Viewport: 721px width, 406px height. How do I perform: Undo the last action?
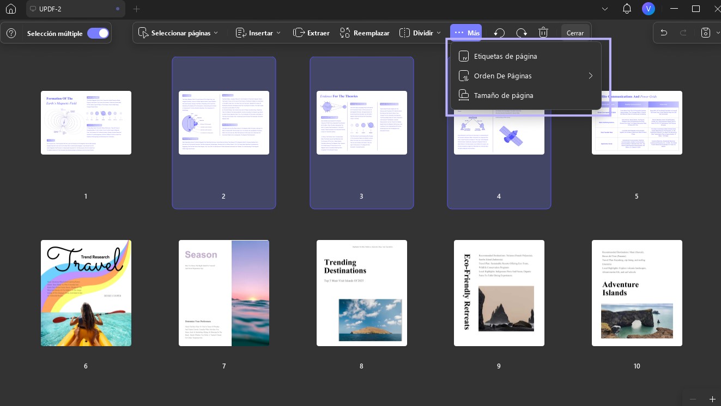click(x=664, y=33)
